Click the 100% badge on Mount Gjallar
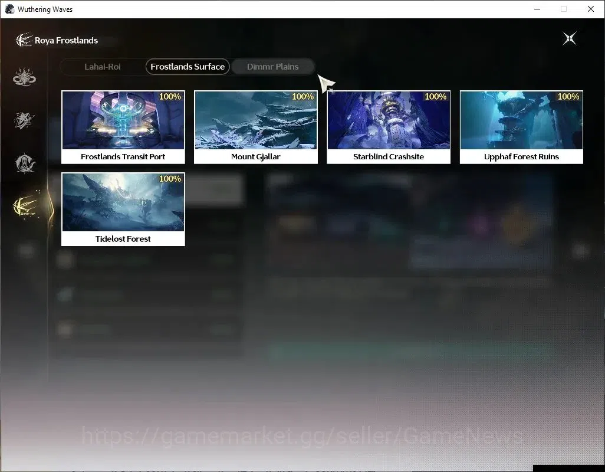The image size is (605, 472). [303, 97]
